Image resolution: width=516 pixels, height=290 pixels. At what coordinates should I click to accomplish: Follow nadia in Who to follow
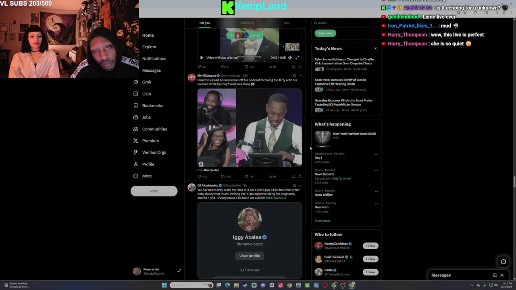point(370,272)
